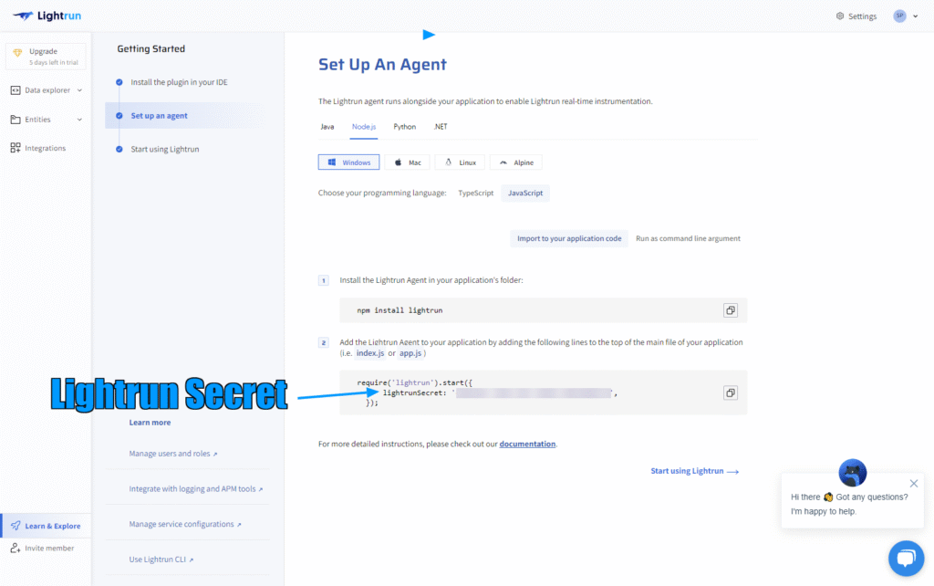Open the user profile SP dropdown
The height and width of the screenshot is (586, 934).
903,16
